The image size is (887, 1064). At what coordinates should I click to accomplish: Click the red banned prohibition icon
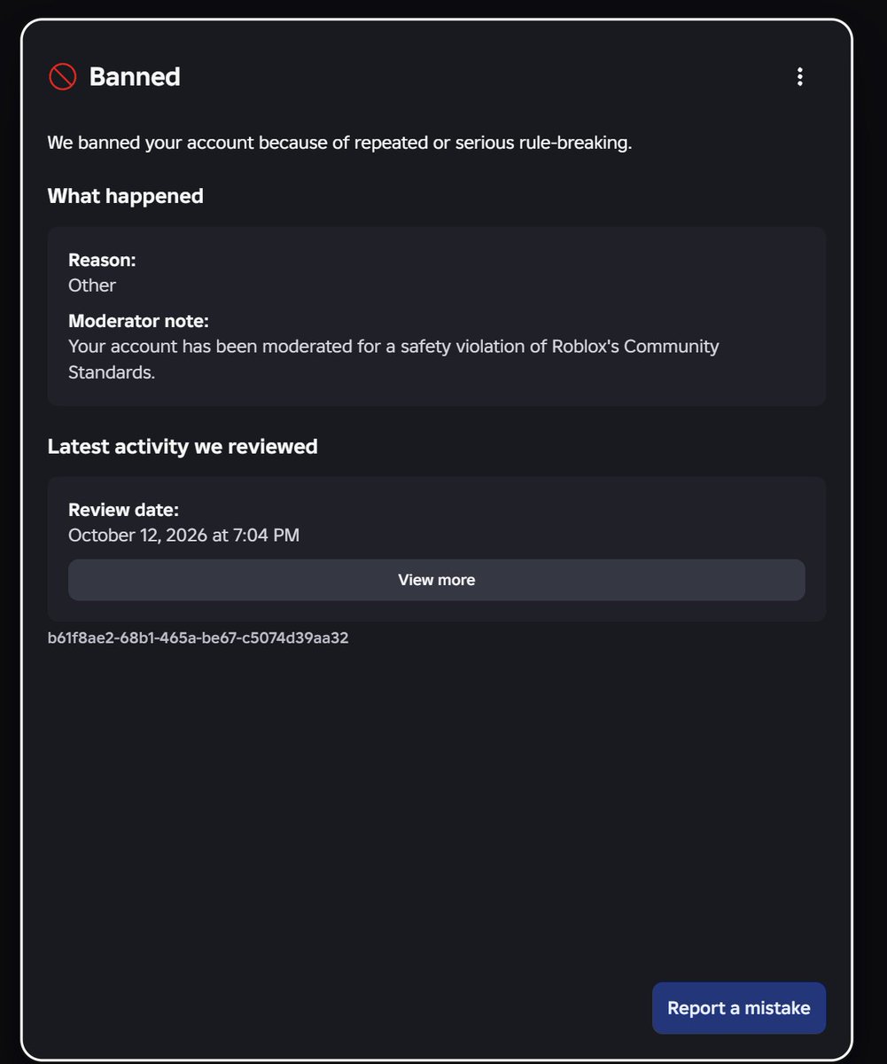[62, 77]
